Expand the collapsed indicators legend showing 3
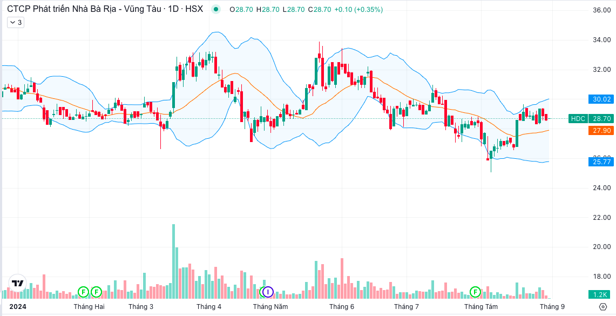 click(x=16, y=23)
